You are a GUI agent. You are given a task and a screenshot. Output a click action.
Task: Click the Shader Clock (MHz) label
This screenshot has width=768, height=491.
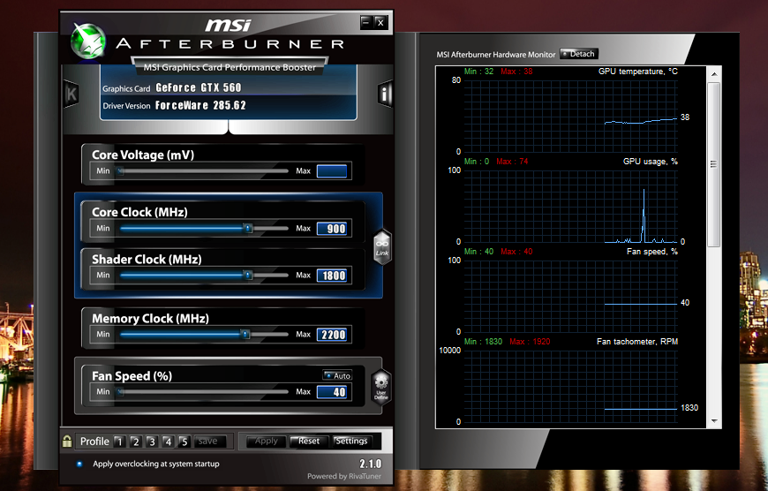(147, 260)
